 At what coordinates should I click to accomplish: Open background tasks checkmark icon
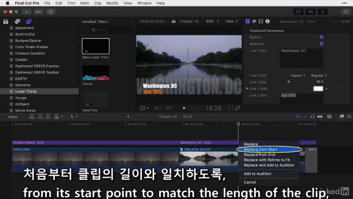51,12
